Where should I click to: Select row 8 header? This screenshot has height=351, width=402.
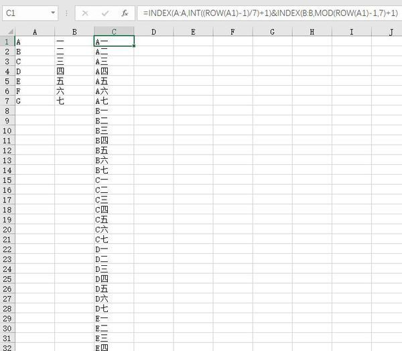(x=7, y=111)
